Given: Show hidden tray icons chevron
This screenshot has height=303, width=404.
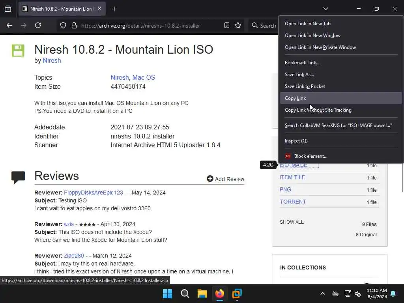Looking at the screenshot, I should point(323,294).
